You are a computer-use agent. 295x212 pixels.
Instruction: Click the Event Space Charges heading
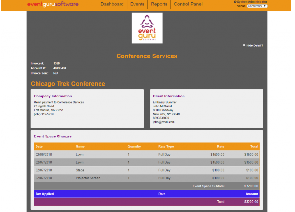coord(53,136)
